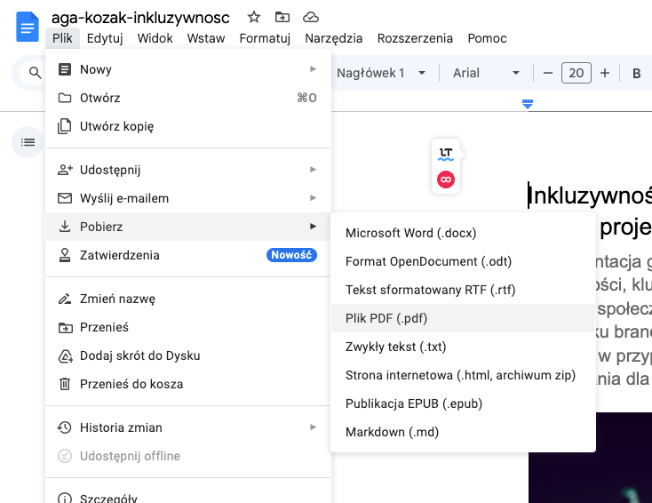Select Markdown (.md) download option
The image size is (652, 503).
(392, 432)
